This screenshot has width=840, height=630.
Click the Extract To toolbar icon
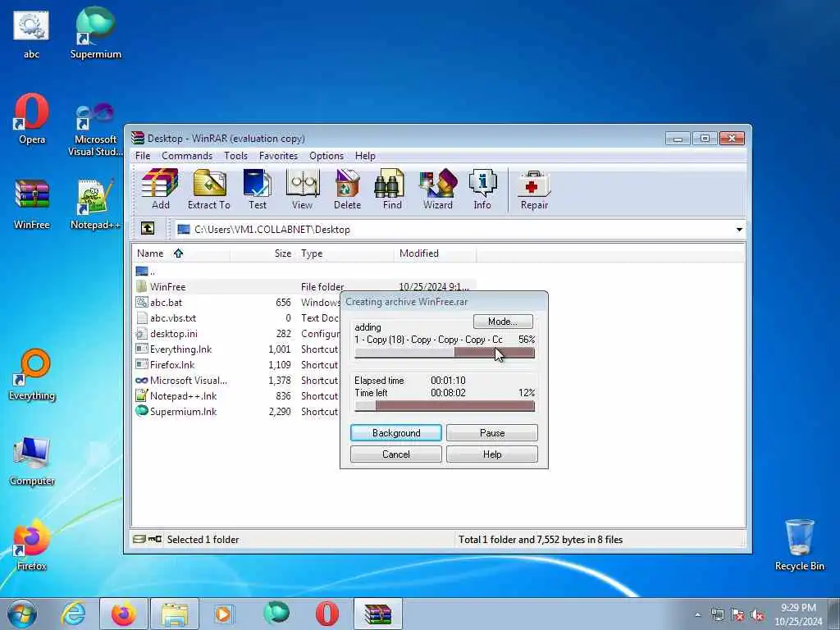point(209,189)
